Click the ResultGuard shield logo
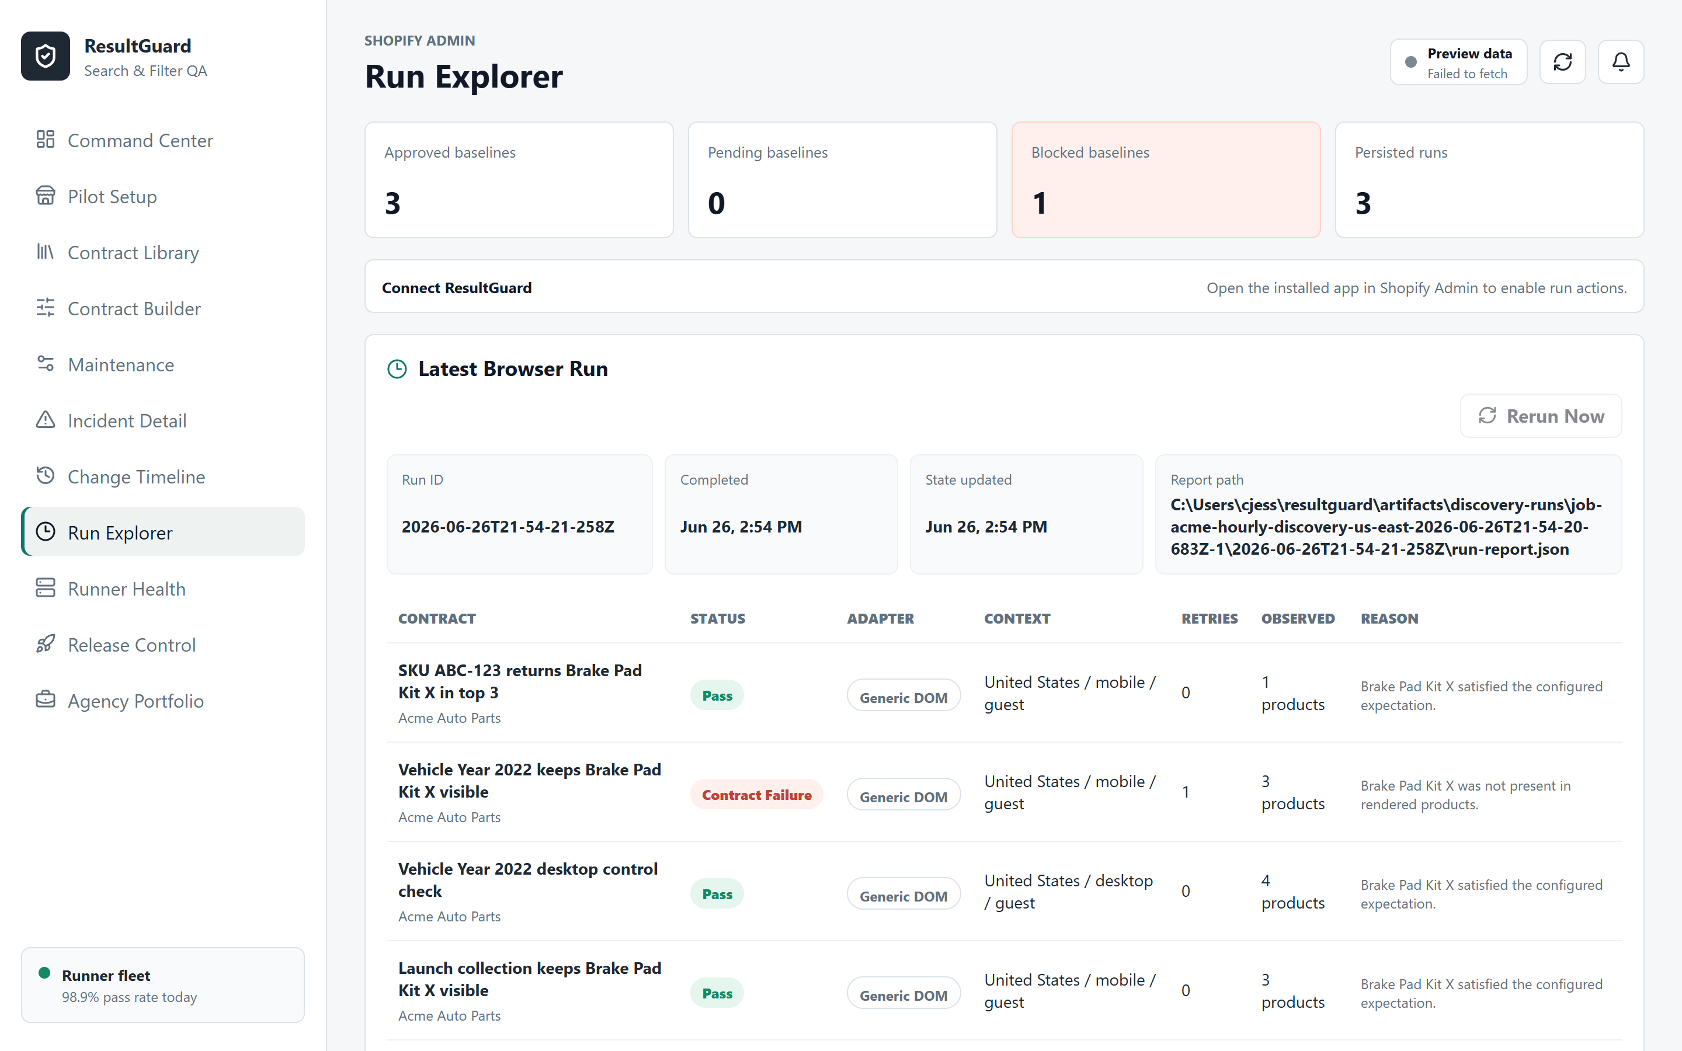This screenshot has width=1682, height=1051. [x=45, y=56]
